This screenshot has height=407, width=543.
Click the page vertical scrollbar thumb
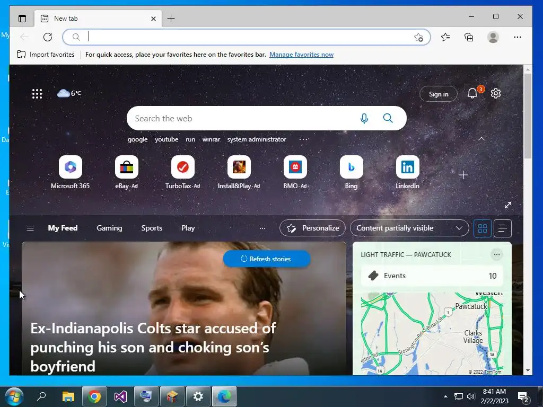tap(528, 116)
